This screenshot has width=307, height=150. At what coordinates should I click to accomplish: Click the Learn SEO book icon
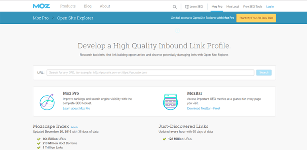pyautogui.click(x=187, y=7)
